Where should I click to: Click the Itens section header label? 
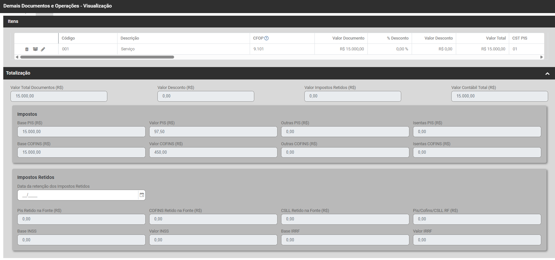13,21
